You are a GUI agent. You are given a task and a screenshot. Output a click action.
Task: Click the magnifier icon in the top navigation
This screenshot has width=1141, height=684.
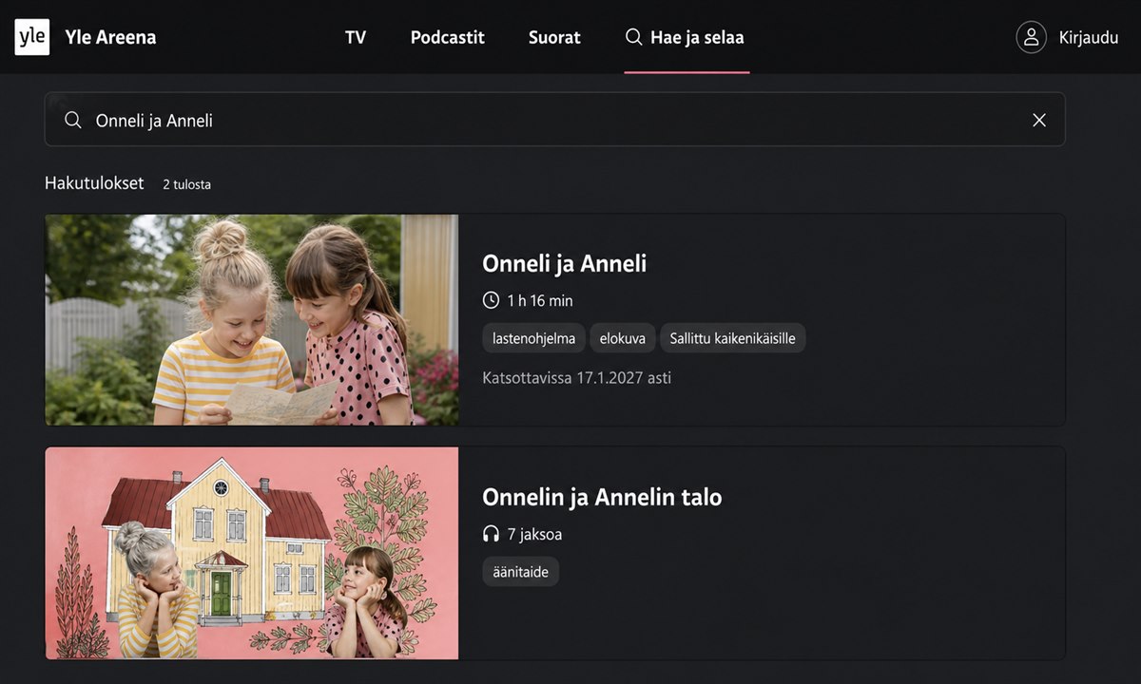pos(633,37)
